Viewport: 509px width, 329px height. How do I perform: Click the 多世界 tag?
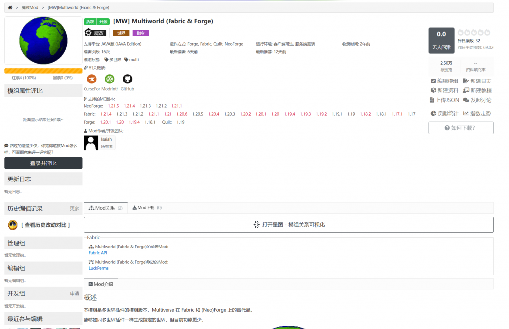(113, 59)
